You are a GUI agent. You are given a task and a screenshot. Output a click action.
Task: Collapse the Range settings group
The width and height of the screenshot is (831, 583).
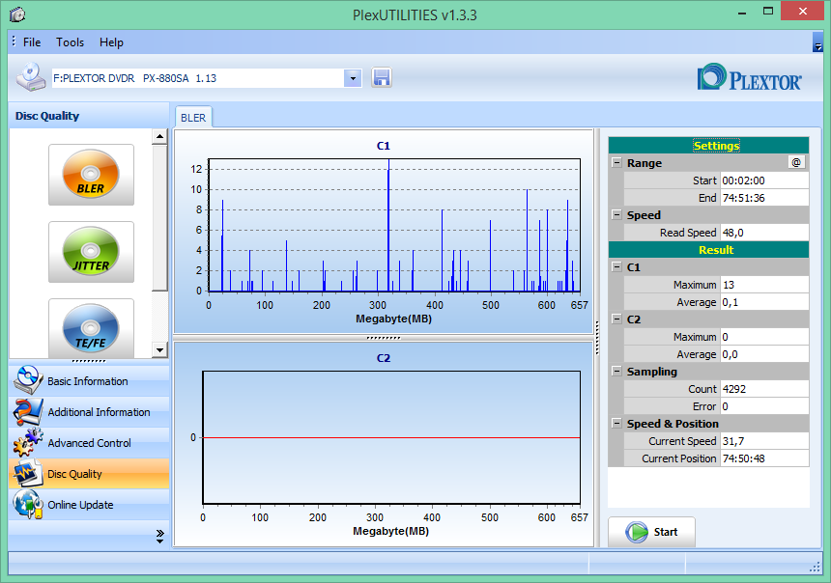[616, 162]
